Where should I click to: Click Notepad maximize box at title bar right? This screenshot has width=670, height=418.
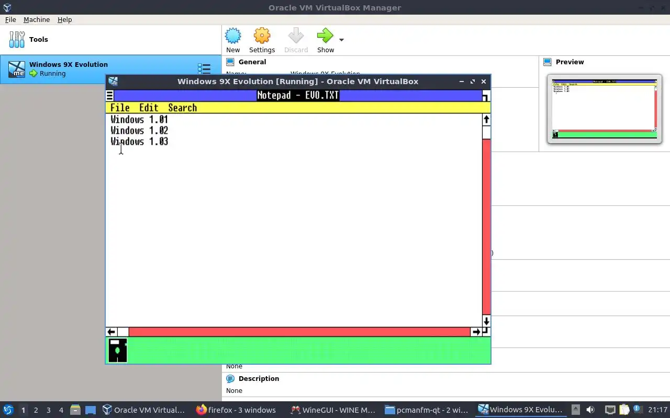486,96
